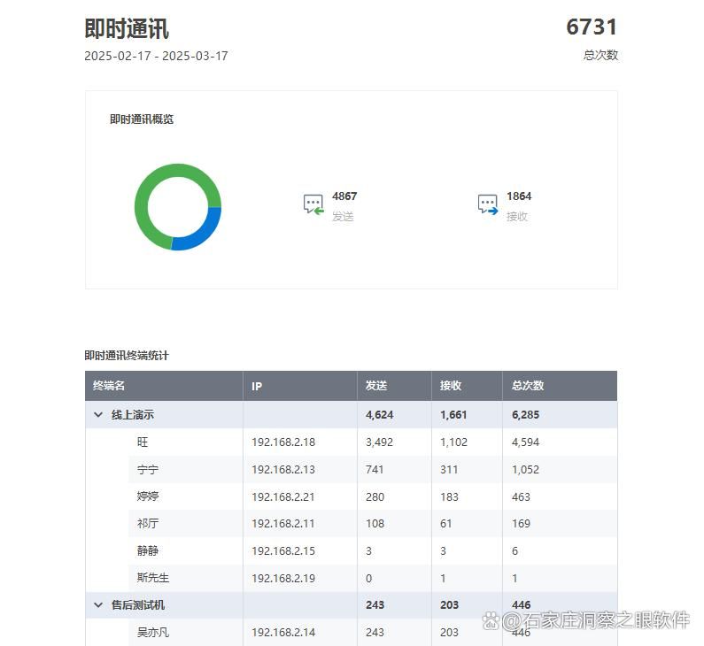This screenshot has height=646, width=704.
Task: Click the 发送 label under 4867
Action: pos(343,217)
